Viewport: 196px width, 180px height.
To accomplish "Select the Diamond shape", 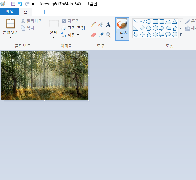I will click(x=142, y=28).
